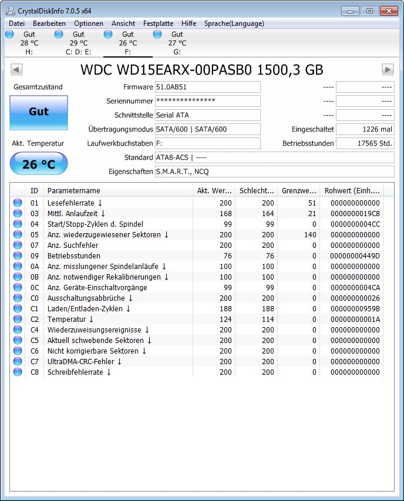Click the Eingeschaltet 1226 mal field

click(x=365, y=129)
